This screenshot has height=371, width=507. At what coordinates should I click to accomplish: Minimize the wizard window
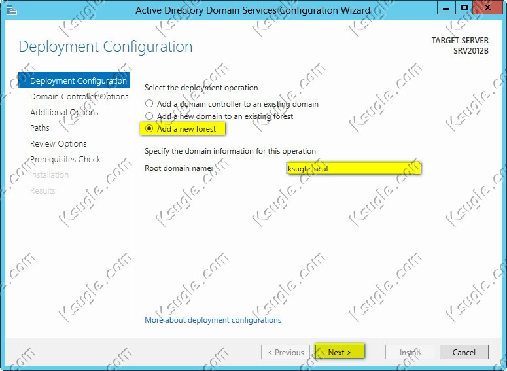click(x=446, y=7)
